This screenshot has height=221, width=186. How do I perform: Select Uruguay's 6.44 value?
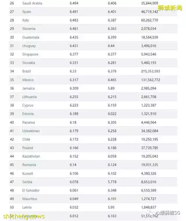111,46
